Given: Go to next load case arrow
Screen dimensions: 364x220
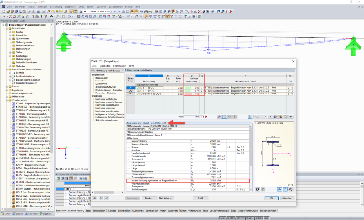Looking at the screenshot, I should click(119, 12).
